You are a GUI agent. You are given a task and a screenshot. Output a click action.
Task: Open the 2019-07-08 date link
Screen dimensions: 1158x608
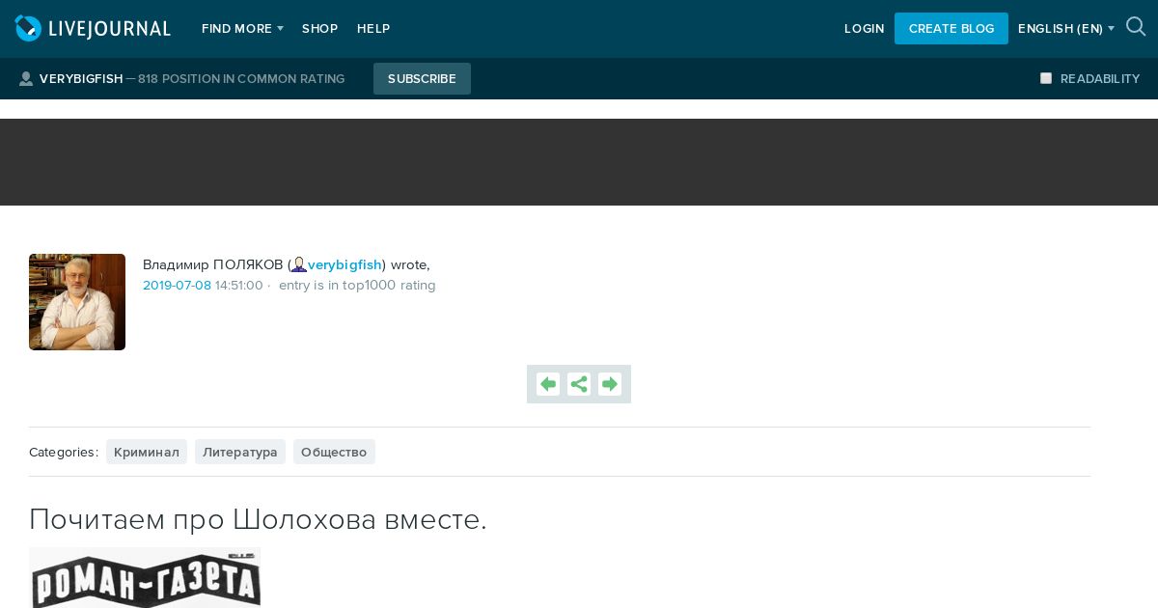tap(177, 286)
